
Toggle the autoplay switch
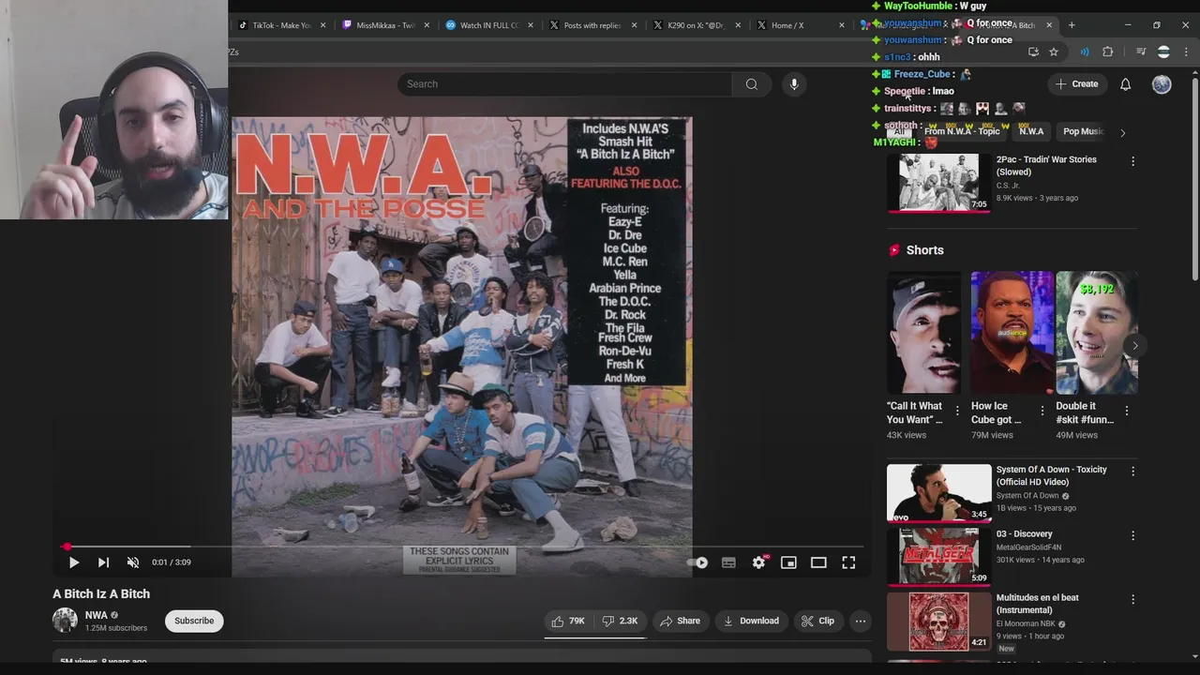(698, 562)
